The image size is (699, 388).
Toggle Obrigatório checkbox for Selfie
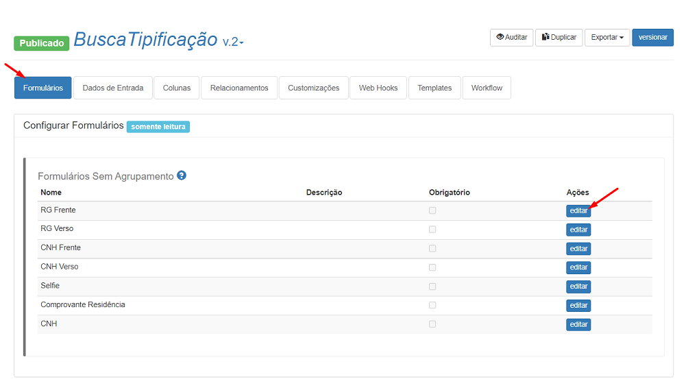[x=432, y=286]
